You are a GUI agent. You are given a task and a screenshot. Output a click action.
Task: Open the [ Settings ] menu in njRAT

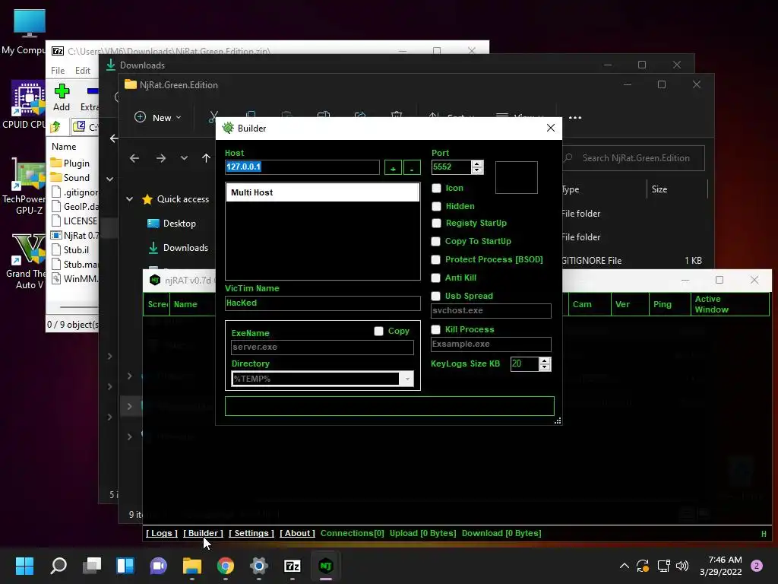click(251, 533)
